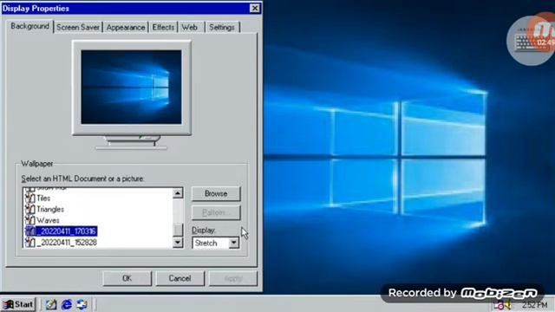
Task: Click the Cancel button
Action: pyautogui.click(x=180, y=278)
